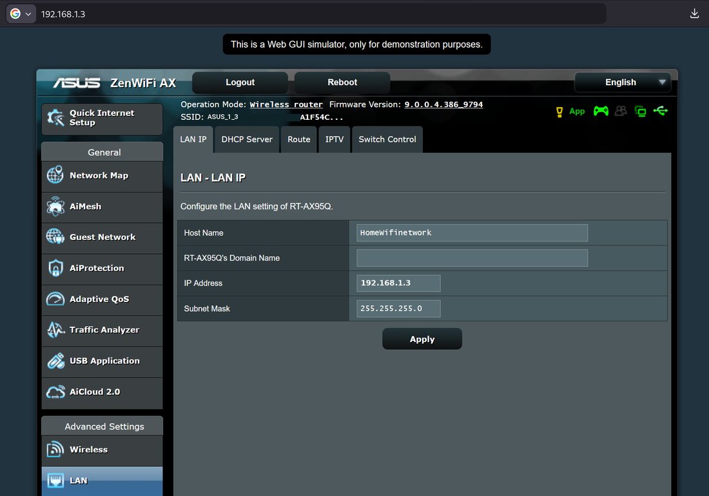Select AiCloud 2.0 menu item
The height and width of the screenshot is (496, 709).
(102, 392)
